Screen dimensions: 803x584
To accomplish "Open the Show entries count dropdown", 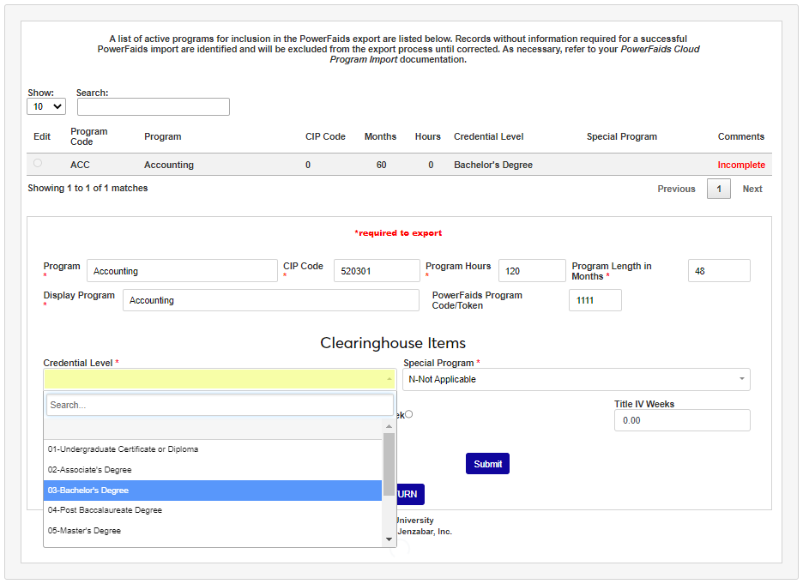I will tap(46, 107).
